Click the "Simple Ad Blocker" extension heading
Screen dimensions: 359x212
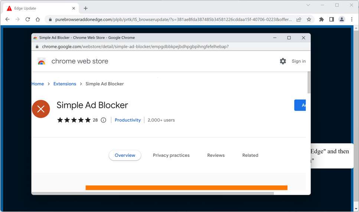[92, 105]
